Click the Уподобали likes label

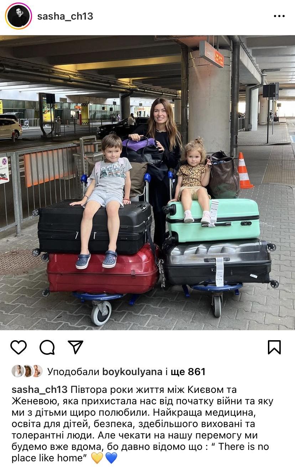point(73,372)
